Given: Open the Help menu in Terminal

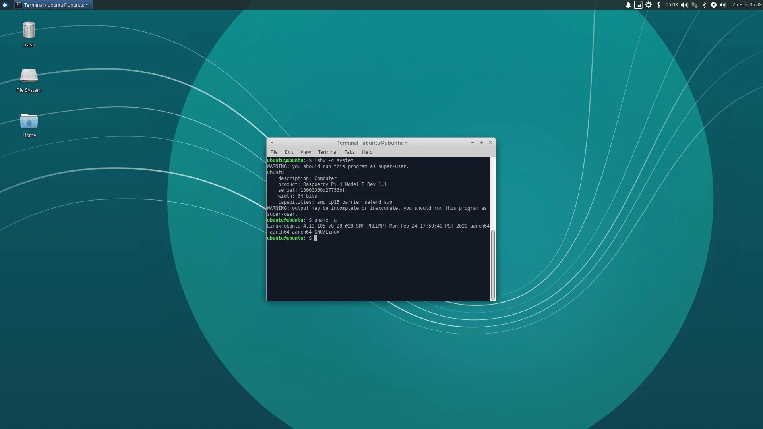Looking at the screenshot, I should point(367,152).
